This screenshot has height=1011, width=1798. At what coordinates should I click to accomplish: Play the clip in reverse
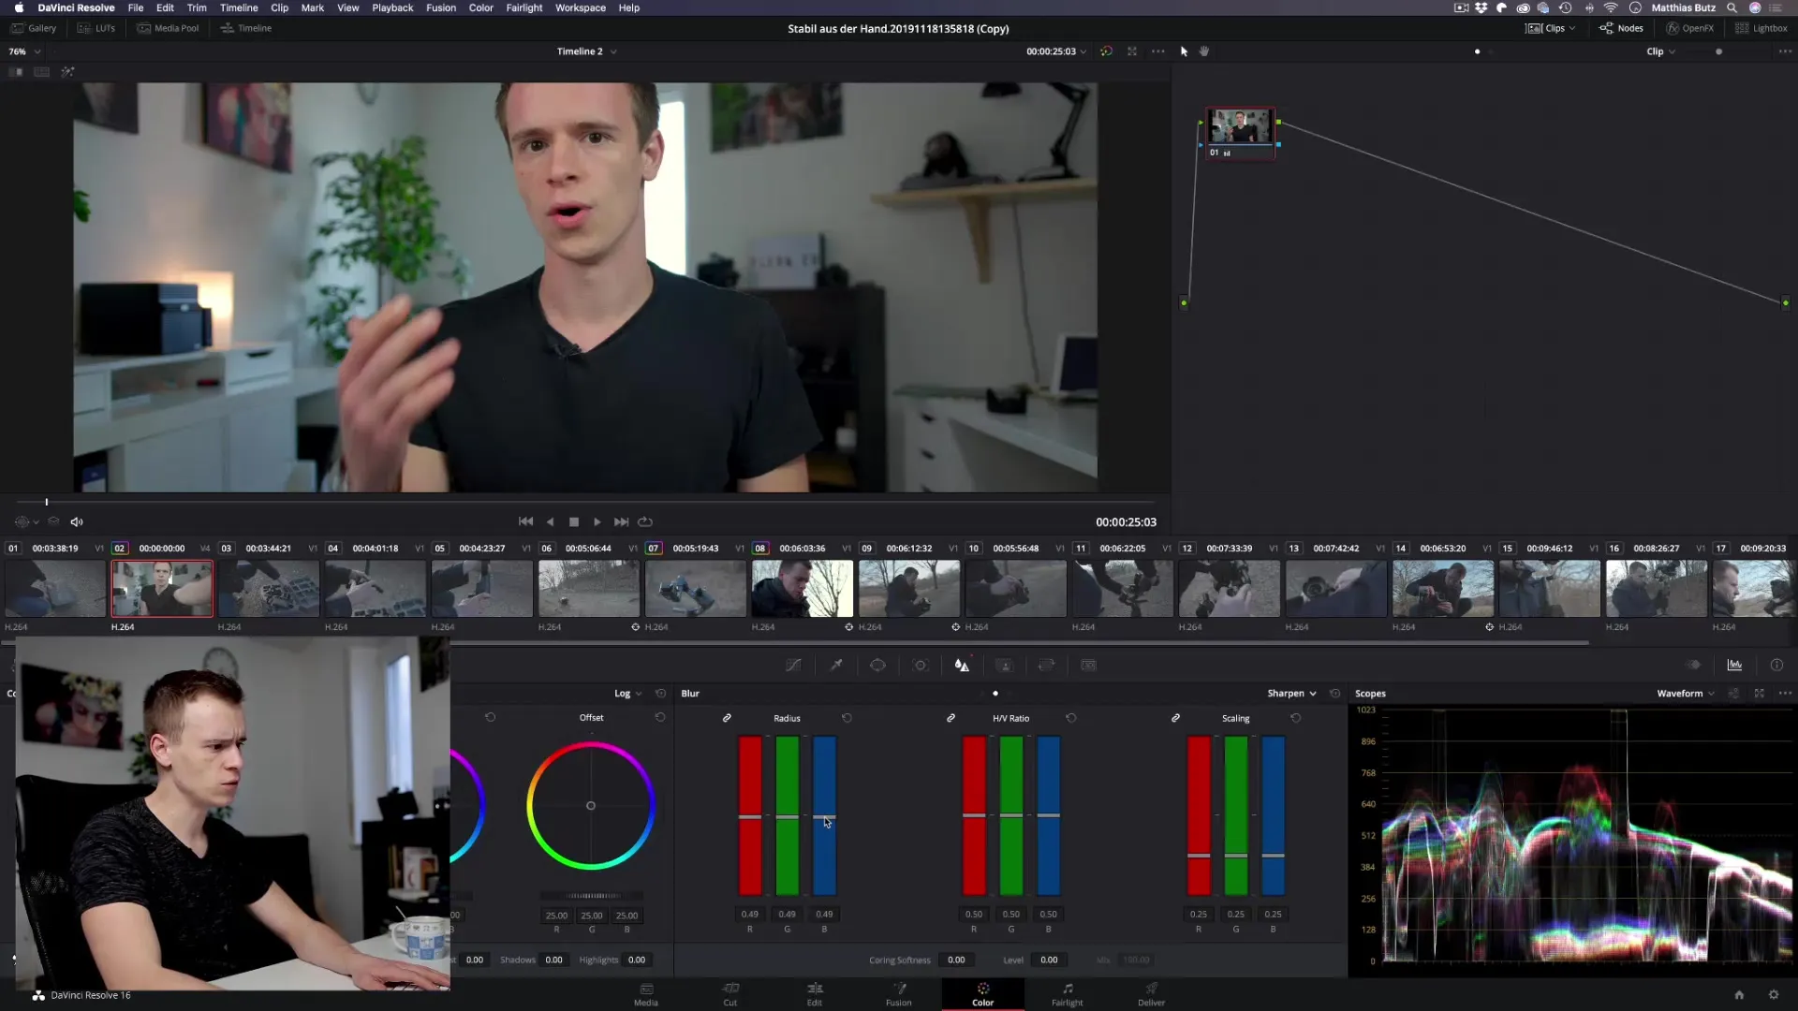[551, 522]
